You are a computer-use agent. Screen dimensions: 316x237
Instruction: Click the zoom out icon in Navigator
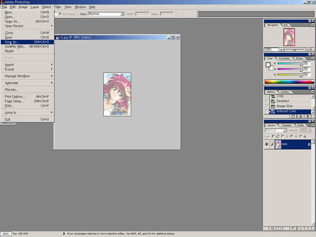(282, 49)
